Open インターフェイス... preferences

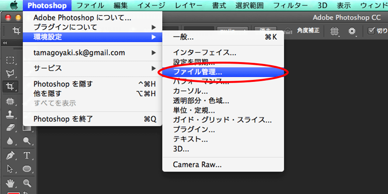tap(223, 52)
